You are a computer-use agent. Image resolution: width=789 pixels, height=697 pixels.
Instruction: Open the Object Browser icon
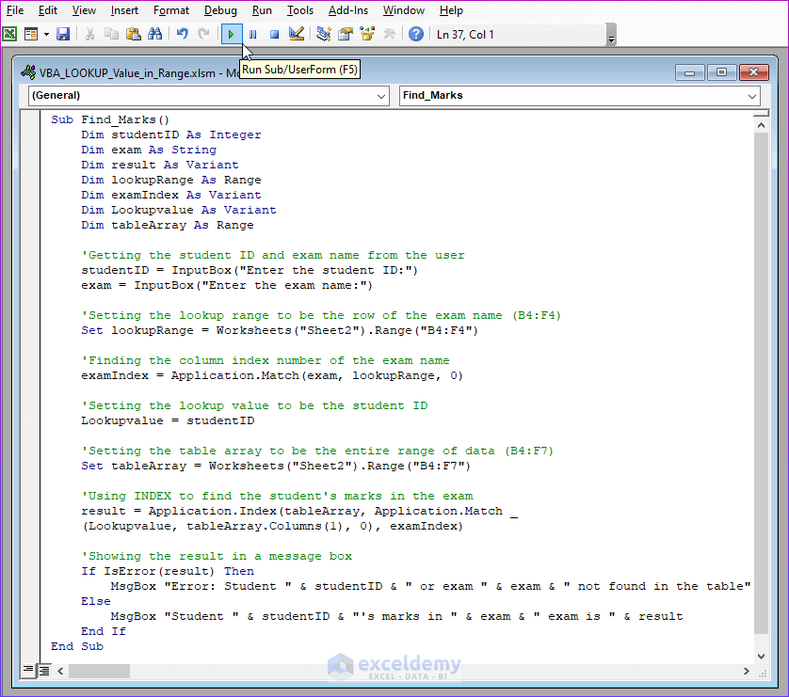pyautogui.click(x=367, y=34)
